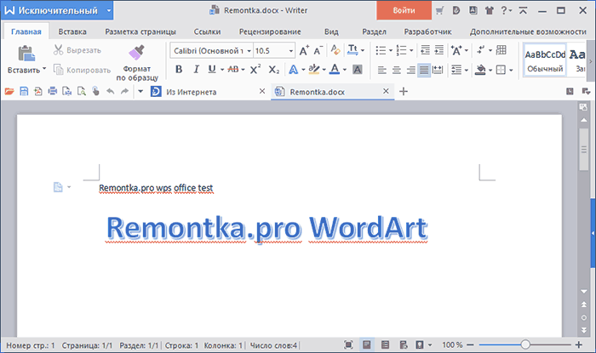Open the Ссылки ribbon tab
This screenshot has width=596, height=353.
click(207, 31)
